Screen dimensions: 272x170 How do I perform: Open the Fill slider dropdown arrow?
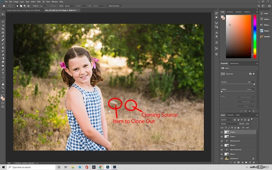[x=251, y=128]
